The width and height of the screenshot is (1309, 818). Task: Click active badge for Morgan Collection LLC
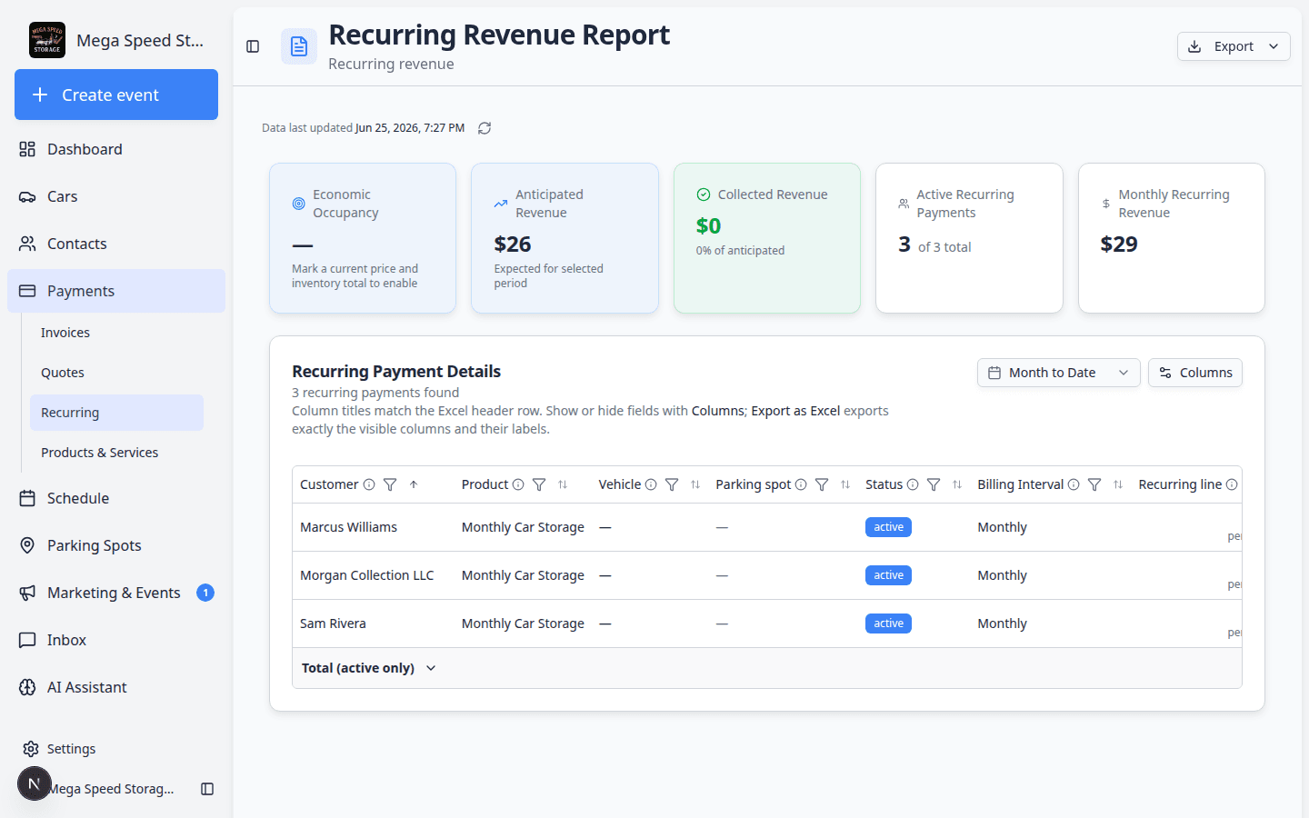[888, 575]
